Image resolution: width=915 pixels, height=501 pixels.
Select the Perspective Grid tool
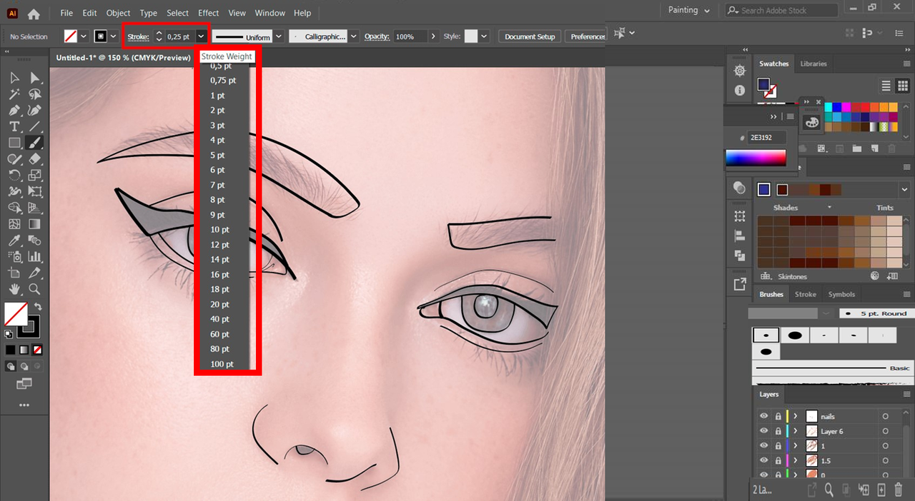(x=34, y=208)
